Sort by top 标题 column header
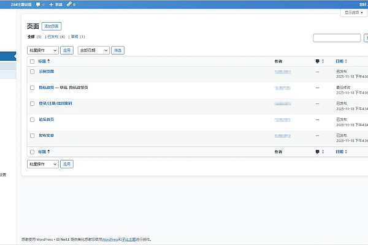The image size is (368, 245). click(x=42, y=61)
